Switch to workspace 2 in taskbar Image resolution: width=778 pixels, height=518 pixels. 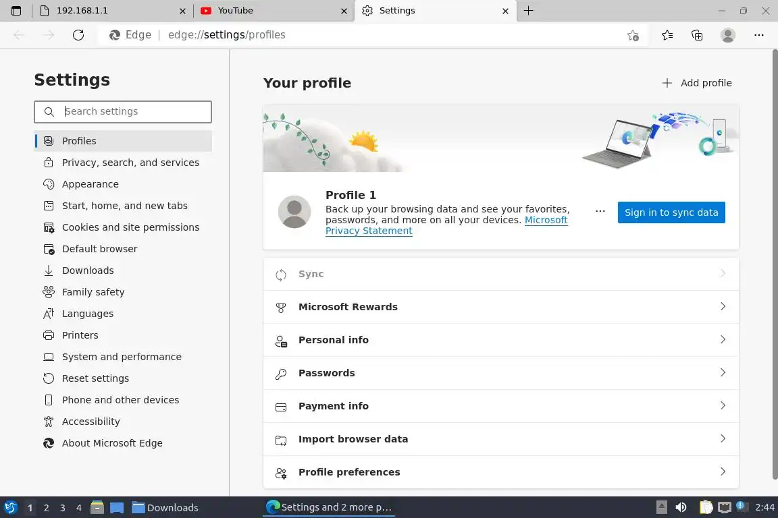(x=46, y=508)
